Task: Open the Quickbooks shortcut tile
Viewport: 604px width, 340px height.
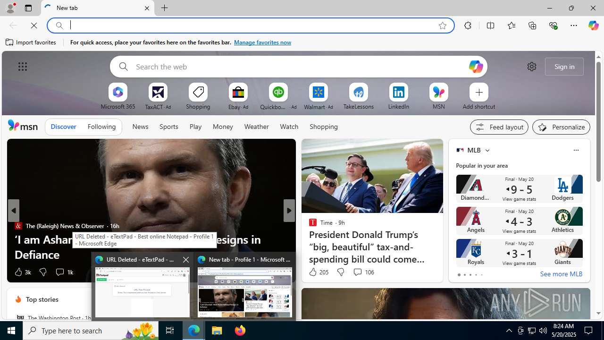Action: pos(278,97)
